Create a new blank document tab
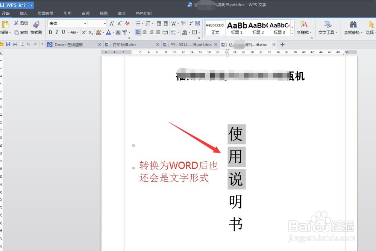 click(282, 44)
